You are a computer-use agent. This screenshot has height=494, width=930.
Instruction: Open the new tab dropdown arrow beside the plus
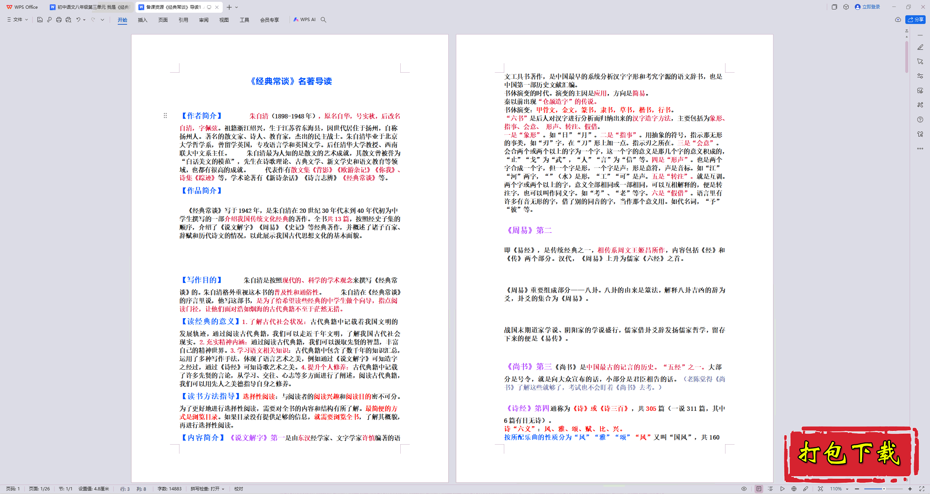(x=236, y=7)
